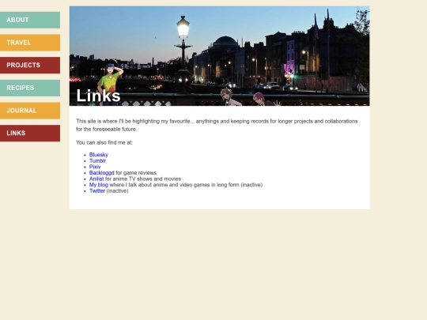Go to the Travel section
This screenshot has height=320, width=427.
click(30, 43)
